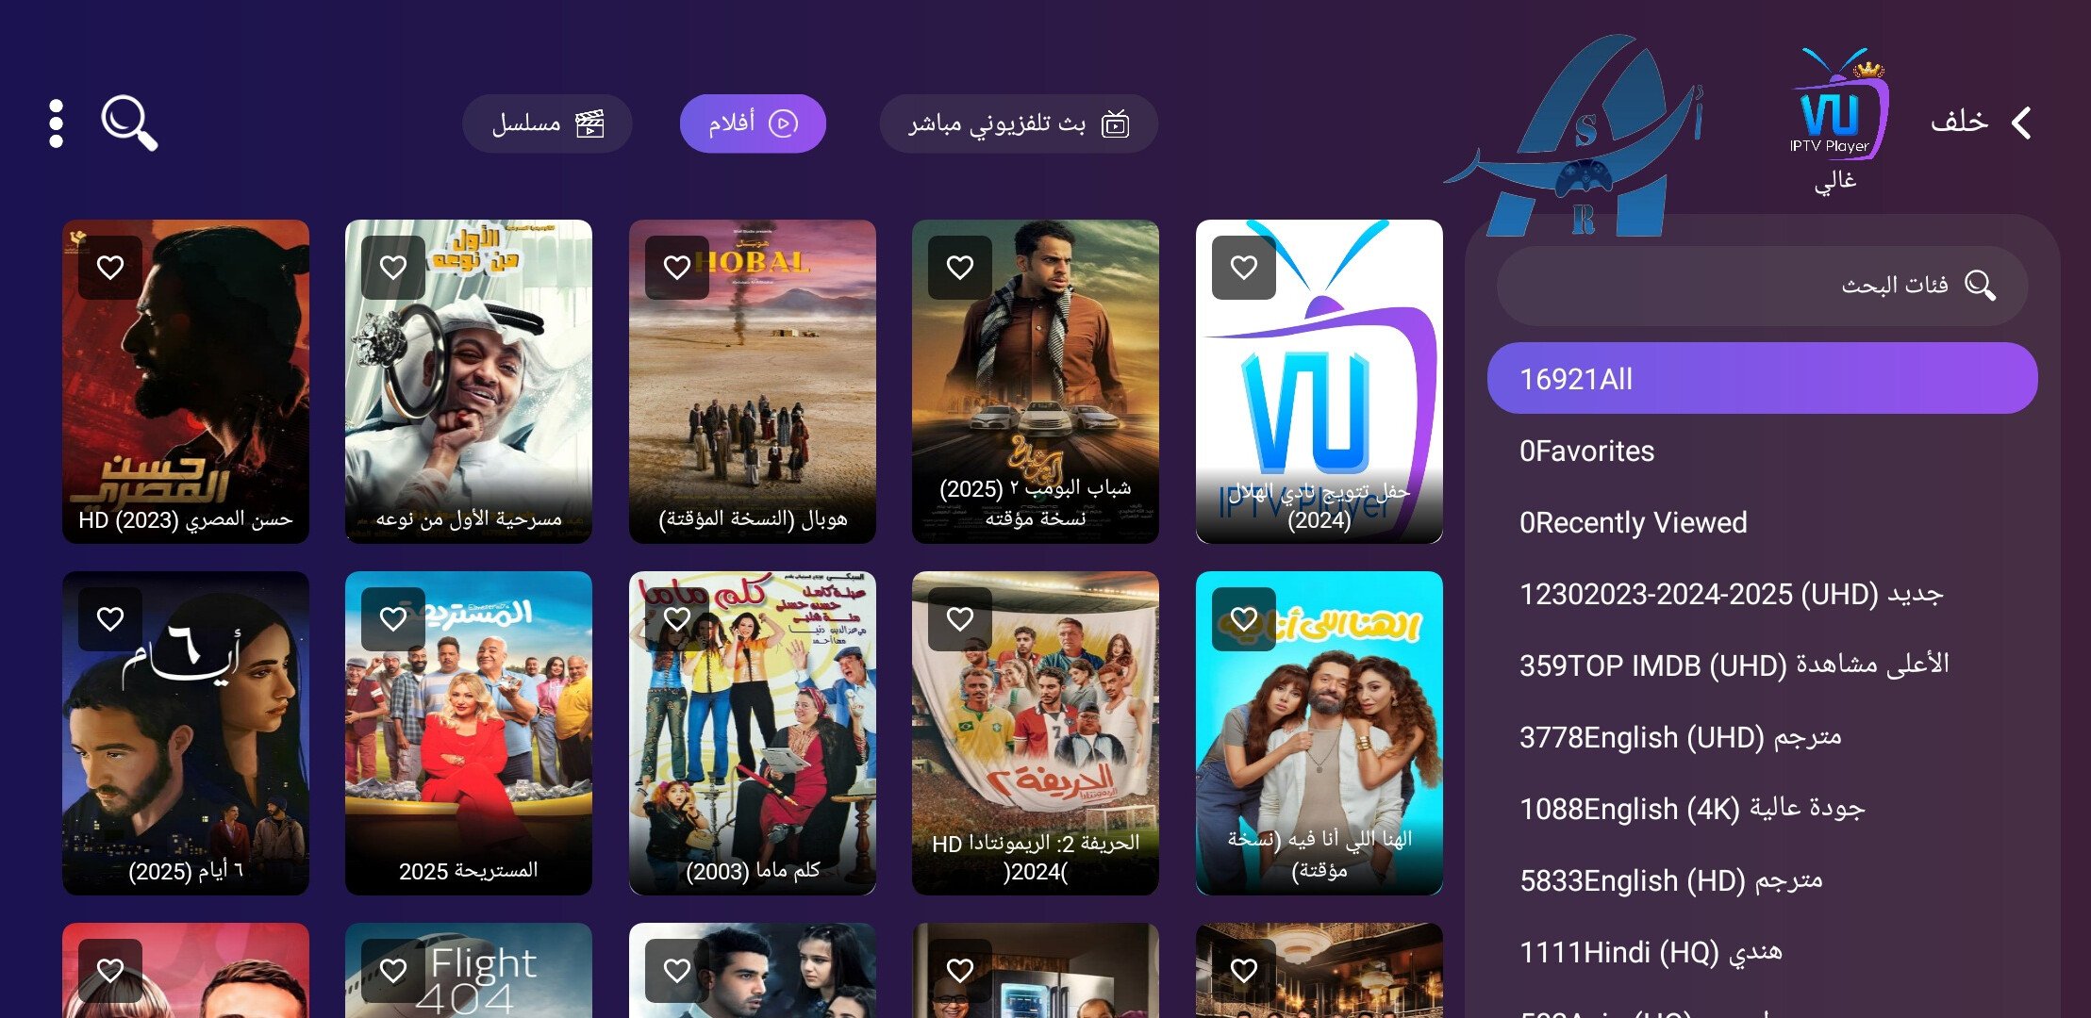Select the 1111Hindi (HQ) category
This screenshot has height=1018, width=2091.
point(1762,952)
